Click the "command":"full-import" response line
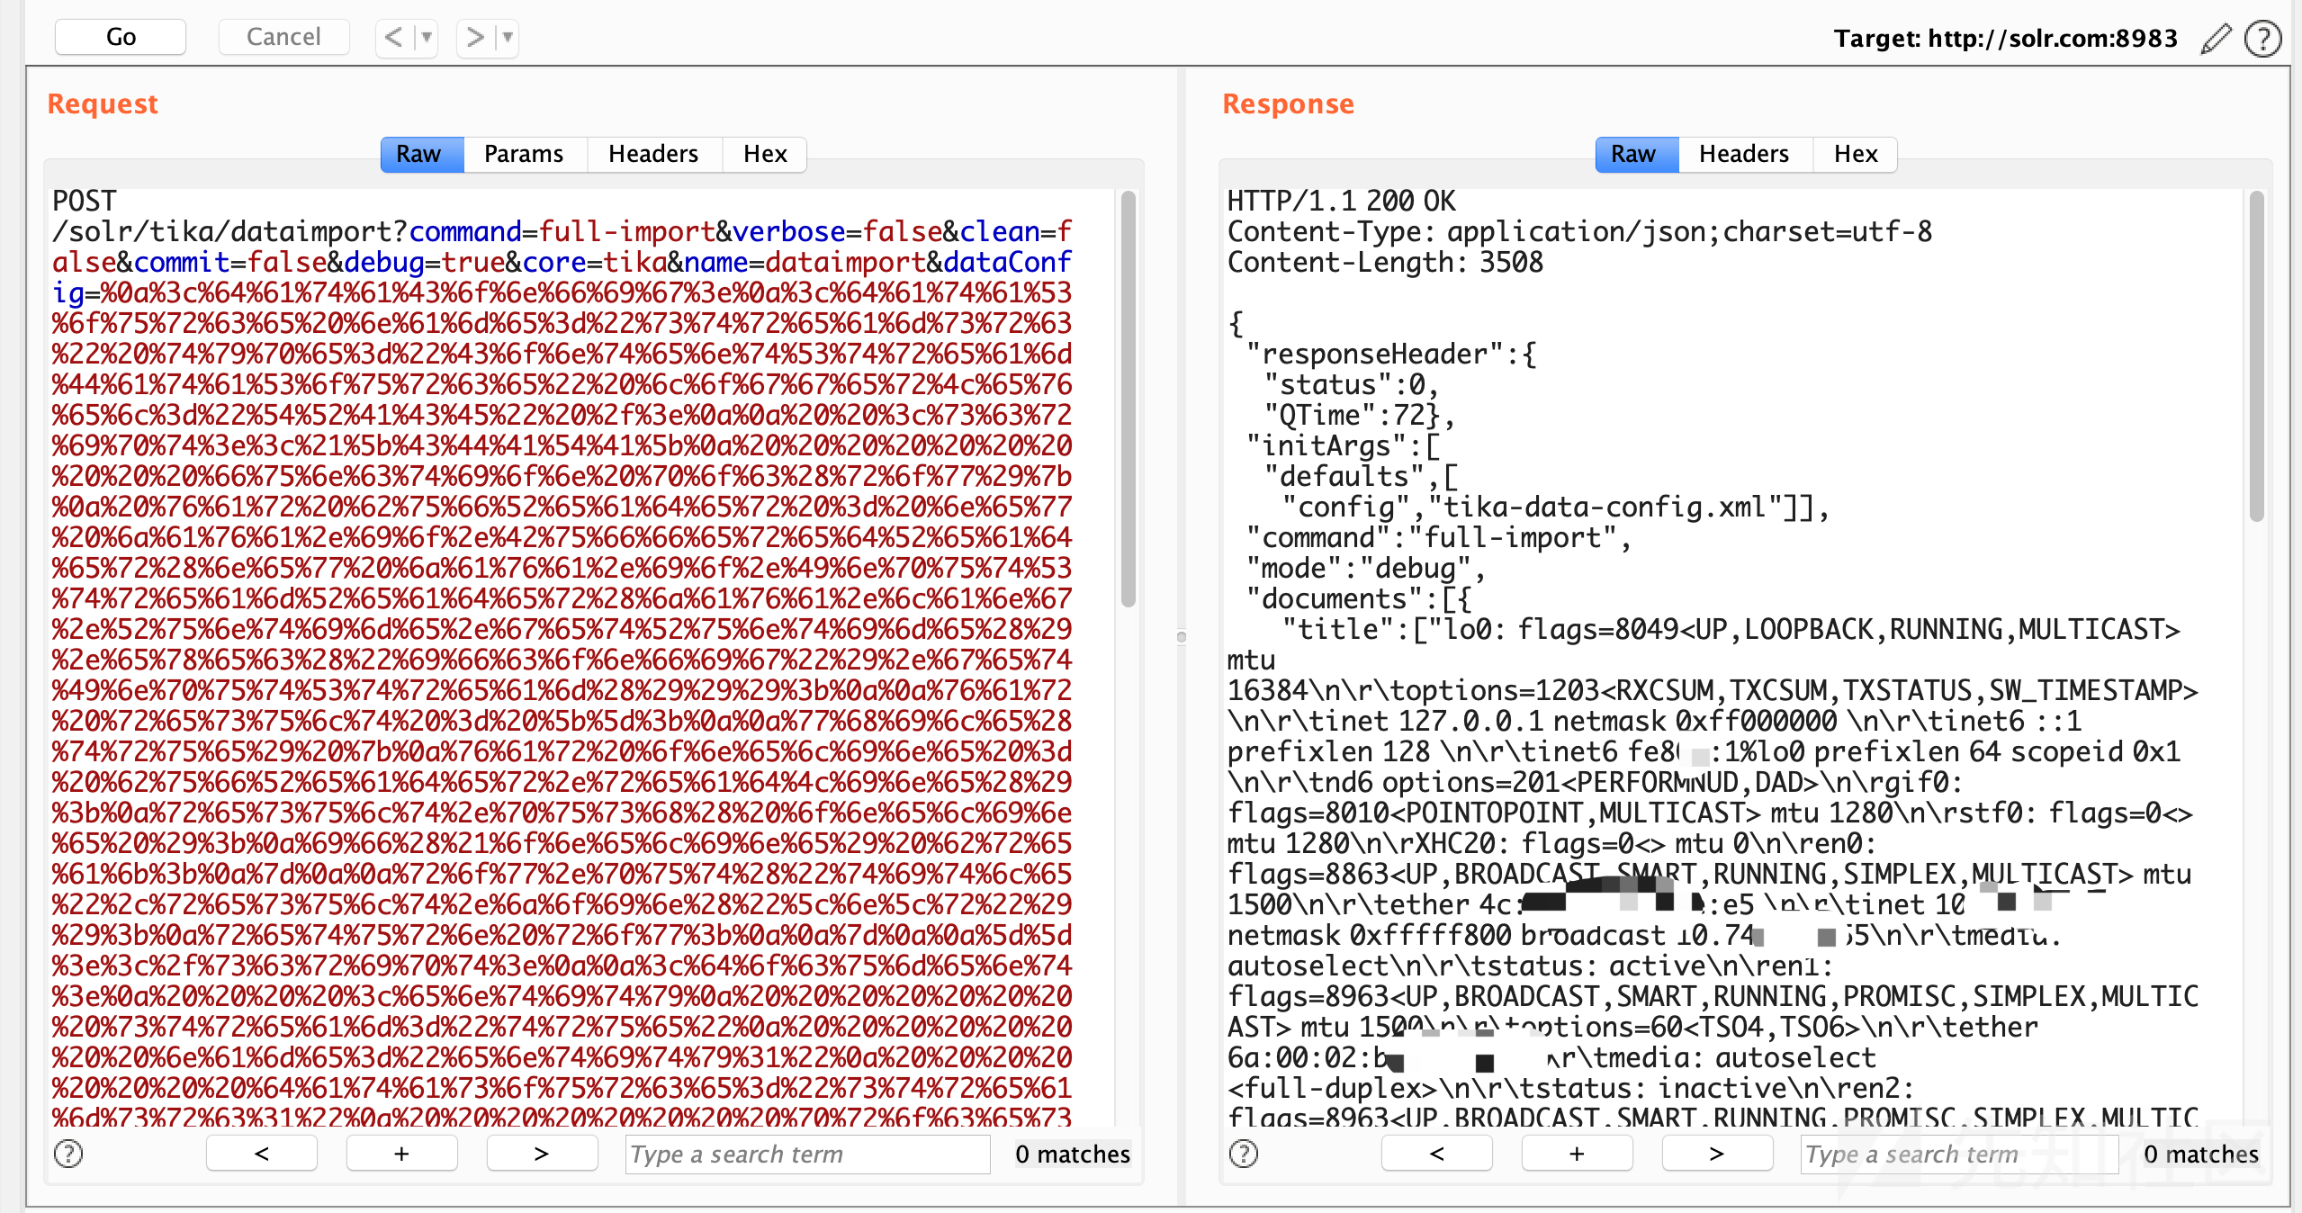The width and height of the screenshot is (2302, 1213). click(x=1438, y=537)
